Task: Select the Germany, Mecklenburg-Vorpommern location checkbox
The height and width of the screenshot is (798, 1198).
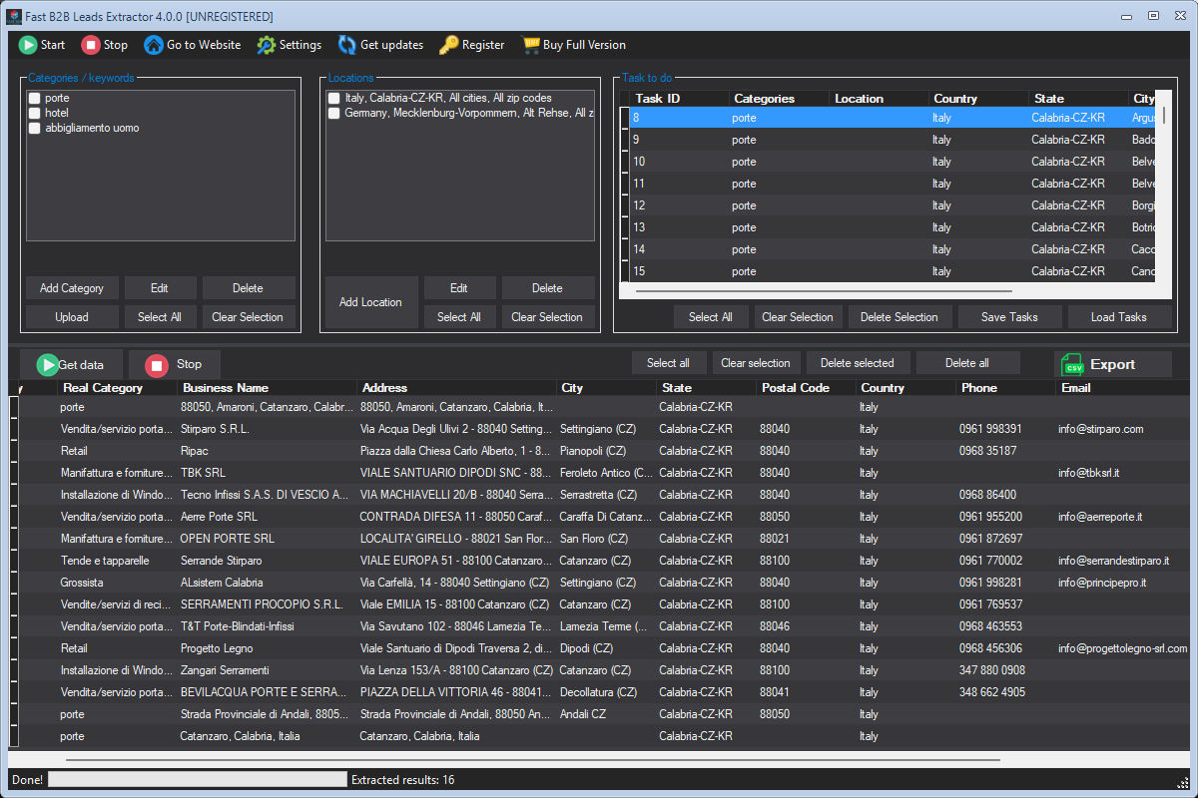Action: point(334,114)
